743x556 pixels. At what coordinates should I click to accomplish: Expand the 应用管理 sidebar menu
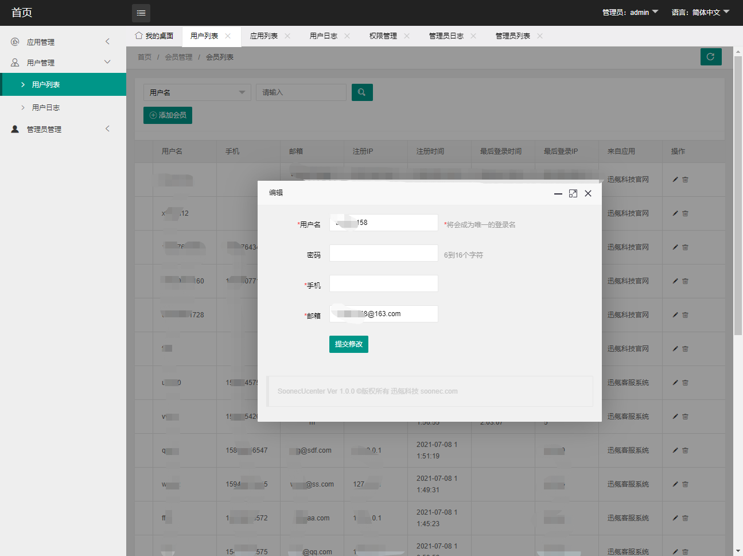click(x=63, y=42)
